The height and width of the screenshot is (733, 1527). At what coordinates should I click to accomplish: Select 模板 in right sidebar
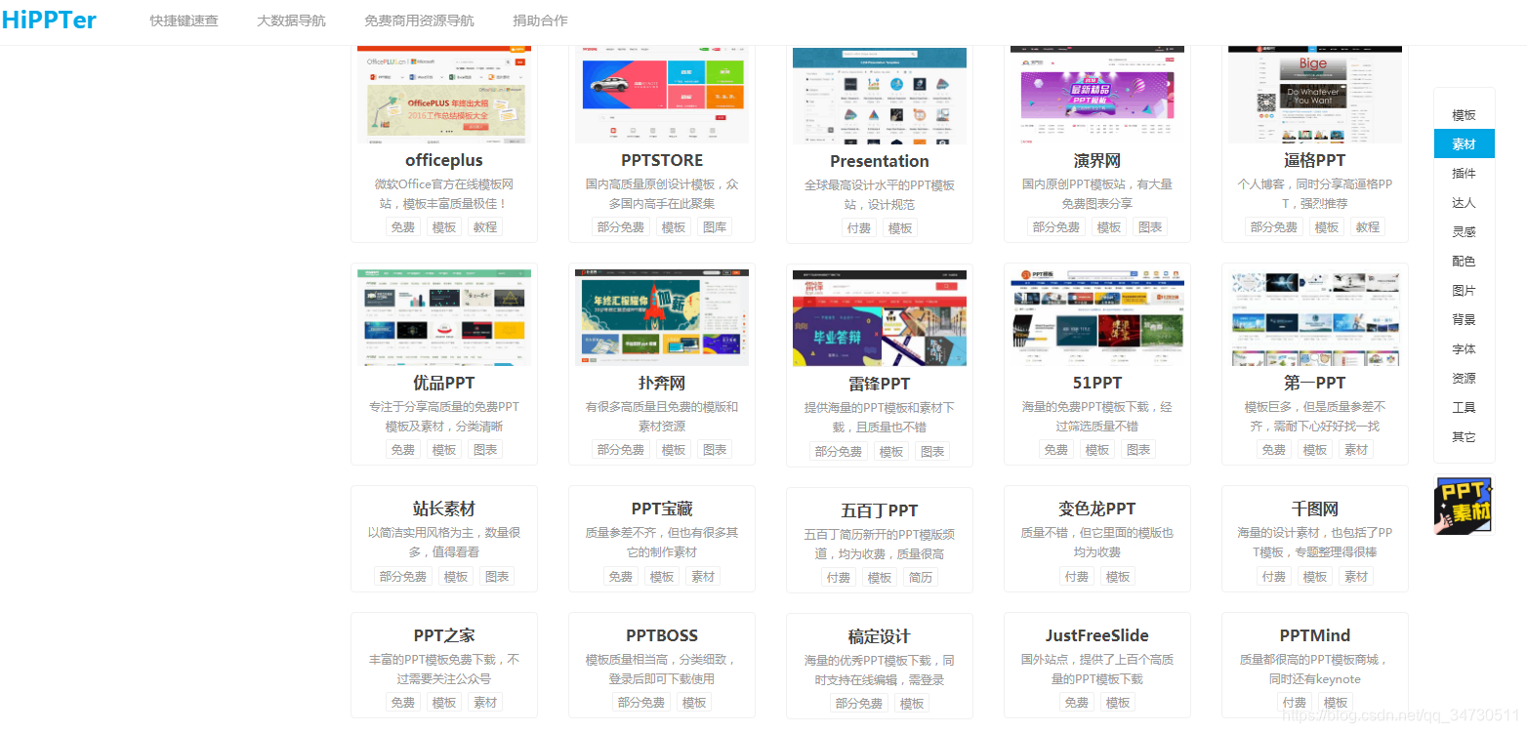(x=1464, y=115)
